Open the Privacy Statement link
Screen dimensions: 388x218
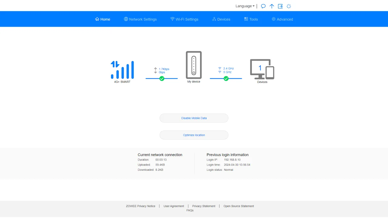204,206
